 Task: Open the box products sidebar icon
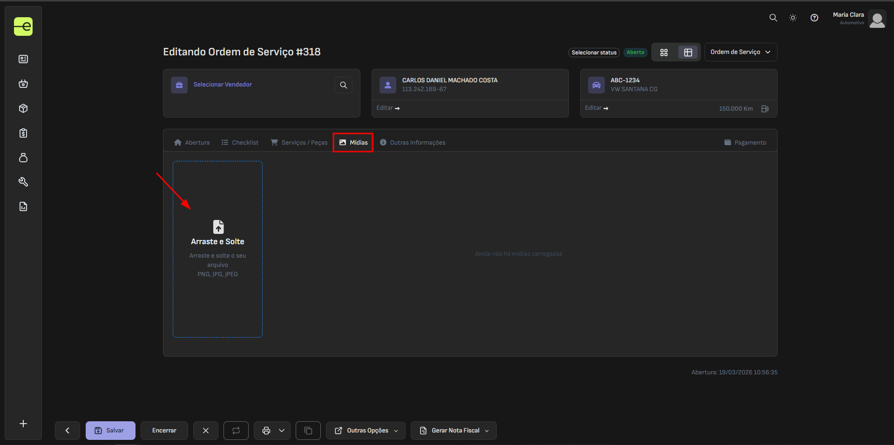click(23, 108)
